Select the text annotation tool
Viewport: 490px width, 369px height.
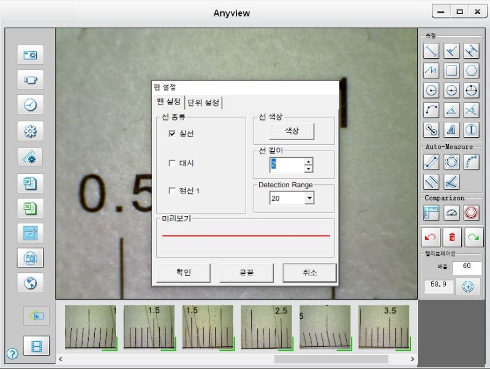tap(452, 129)
